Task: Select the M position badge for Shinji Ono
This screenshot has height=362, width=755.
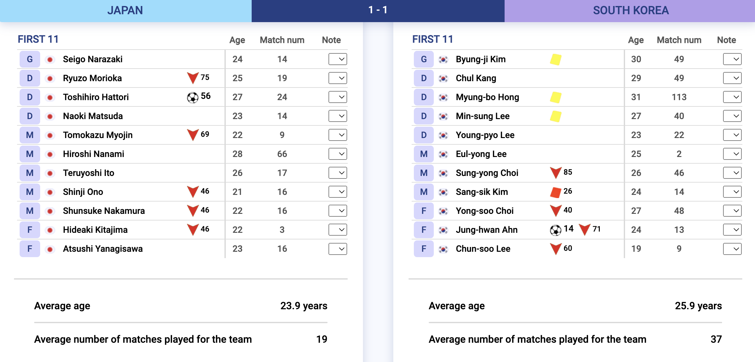Action: point(29,191)
